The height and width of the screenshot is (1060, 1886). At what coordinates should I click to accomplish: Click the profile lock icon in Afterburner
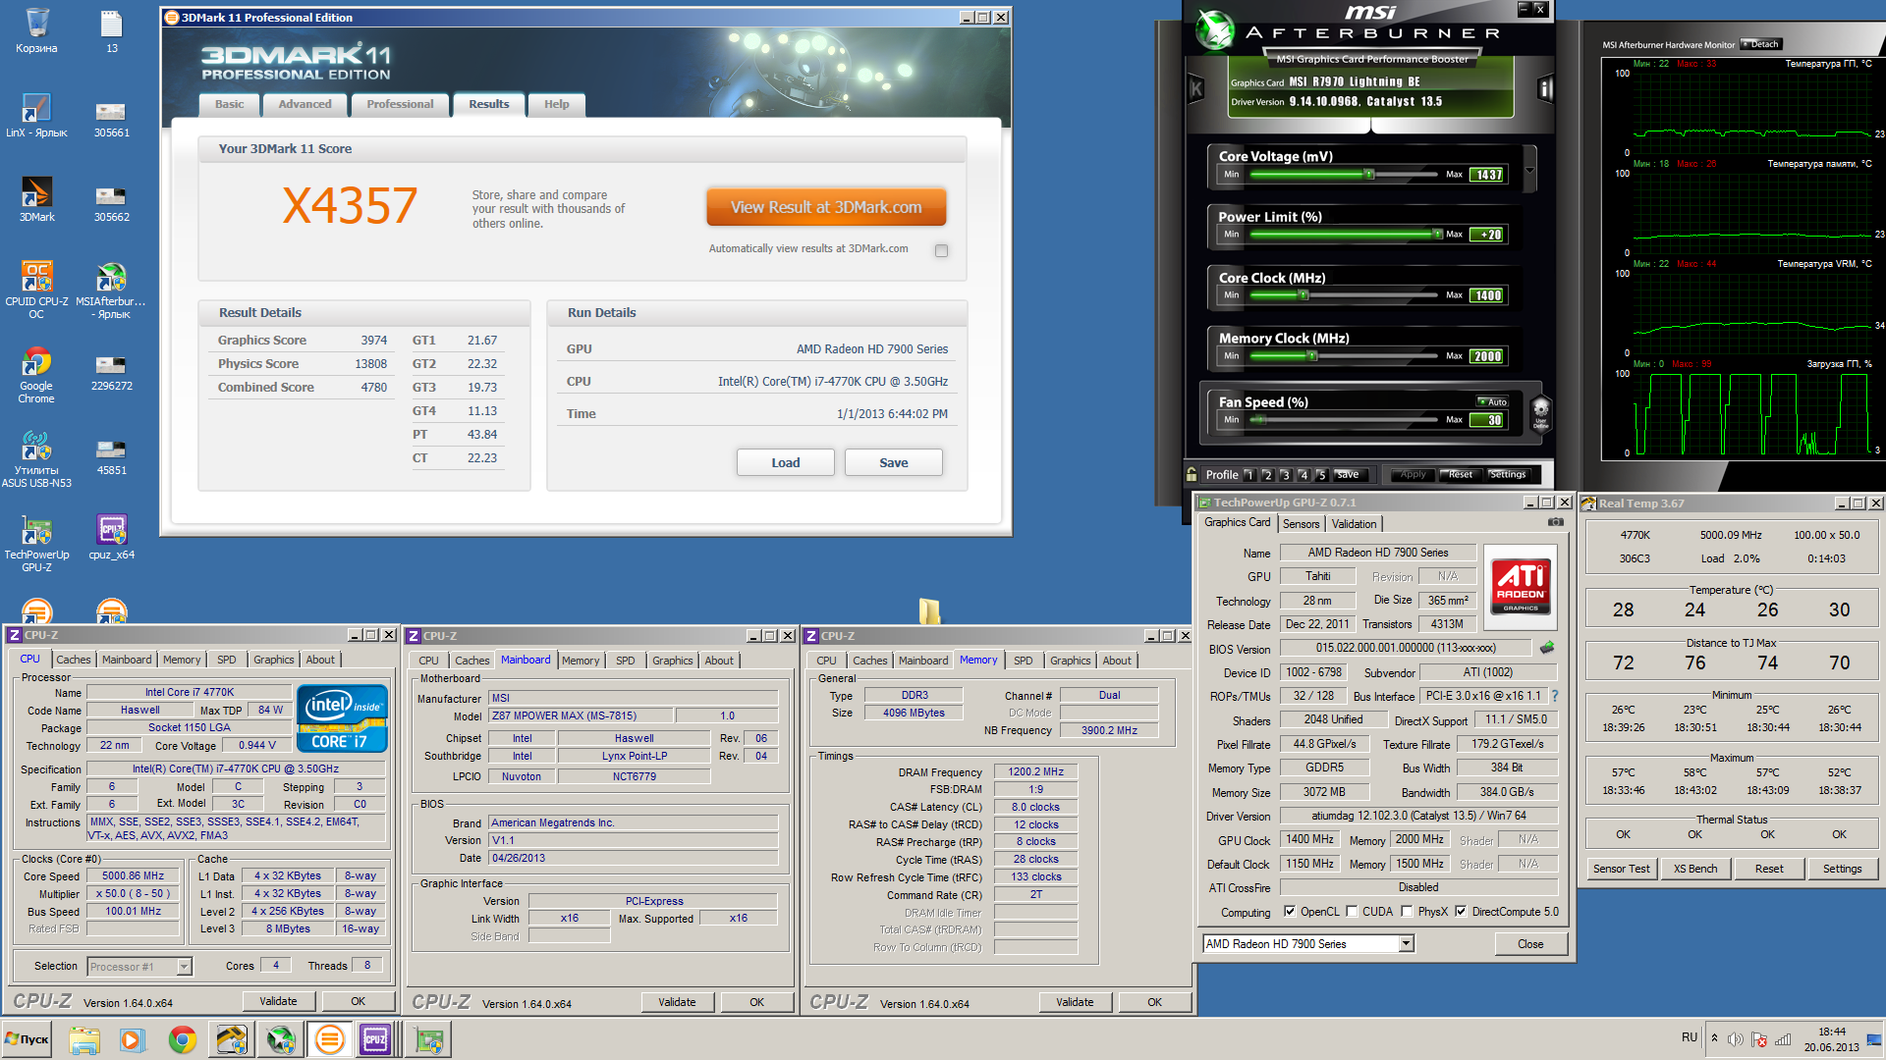1192,474
